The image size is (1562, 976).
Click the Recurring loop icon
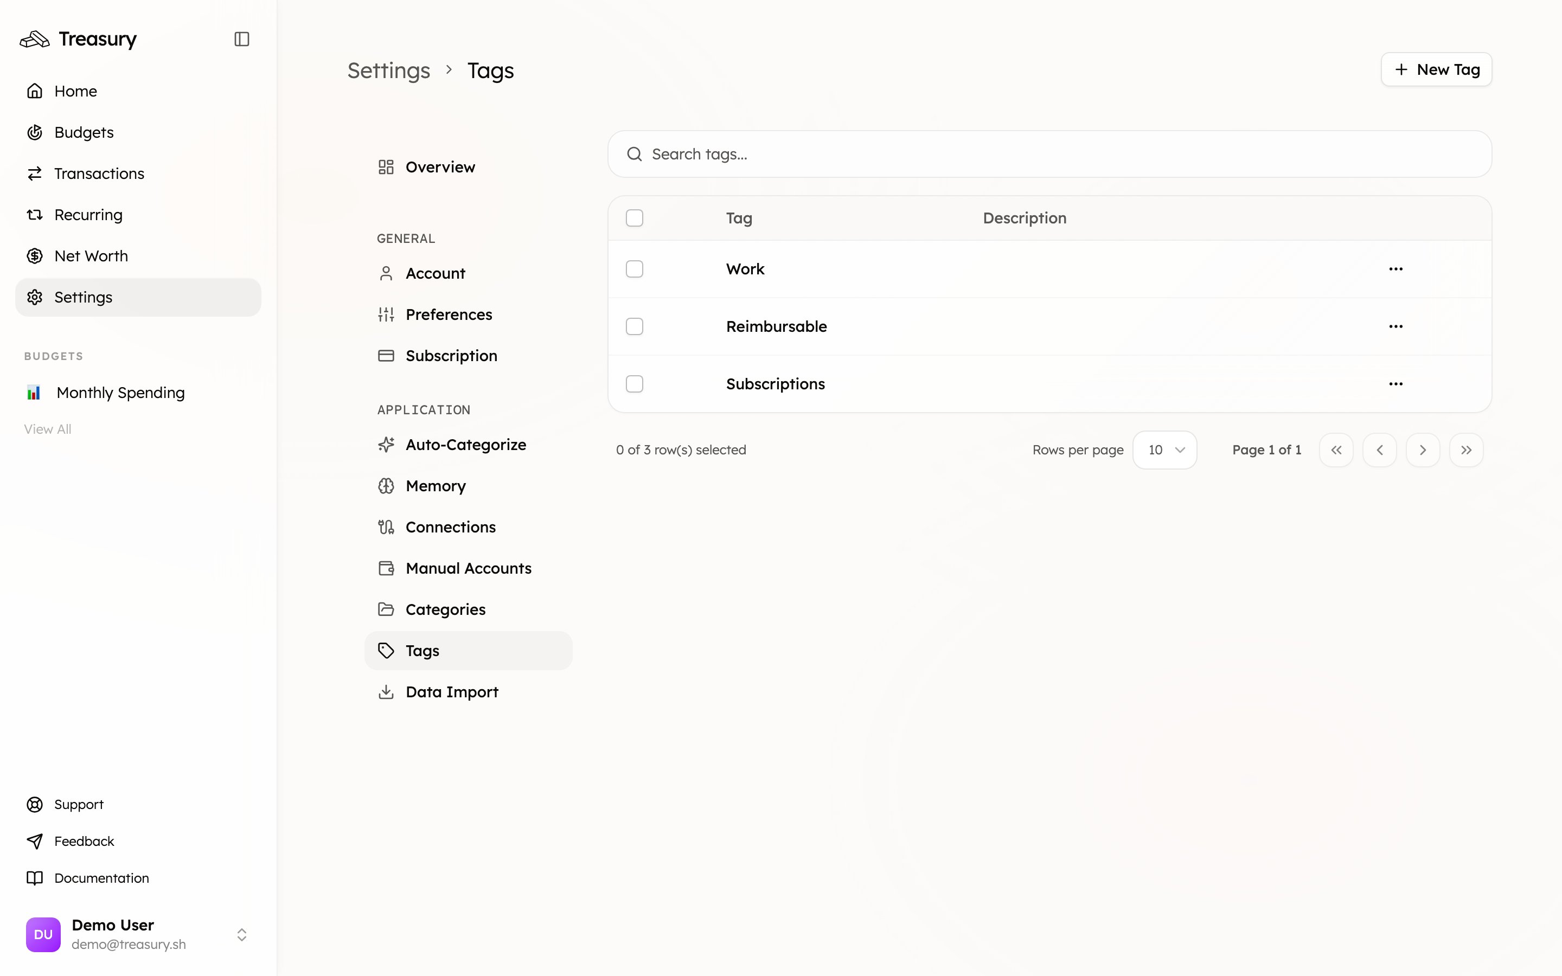pos(35,215)
